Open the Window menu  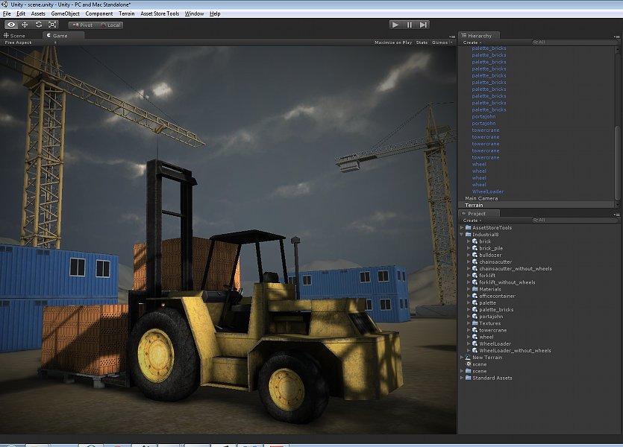[x=194, y=13]
